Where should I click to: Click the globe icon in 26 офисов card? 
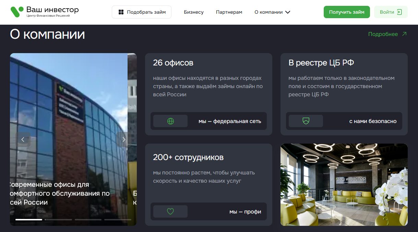coord(170,121)
